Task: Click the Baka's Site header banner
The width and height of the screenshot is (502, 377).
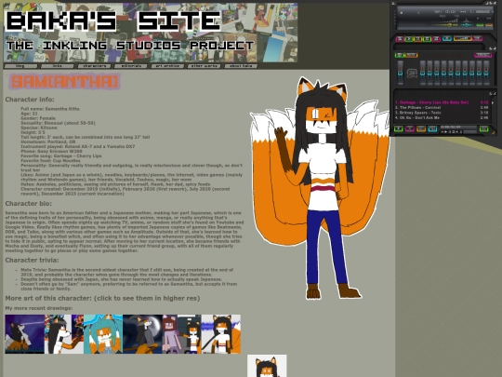Action: tap(151, 33)
